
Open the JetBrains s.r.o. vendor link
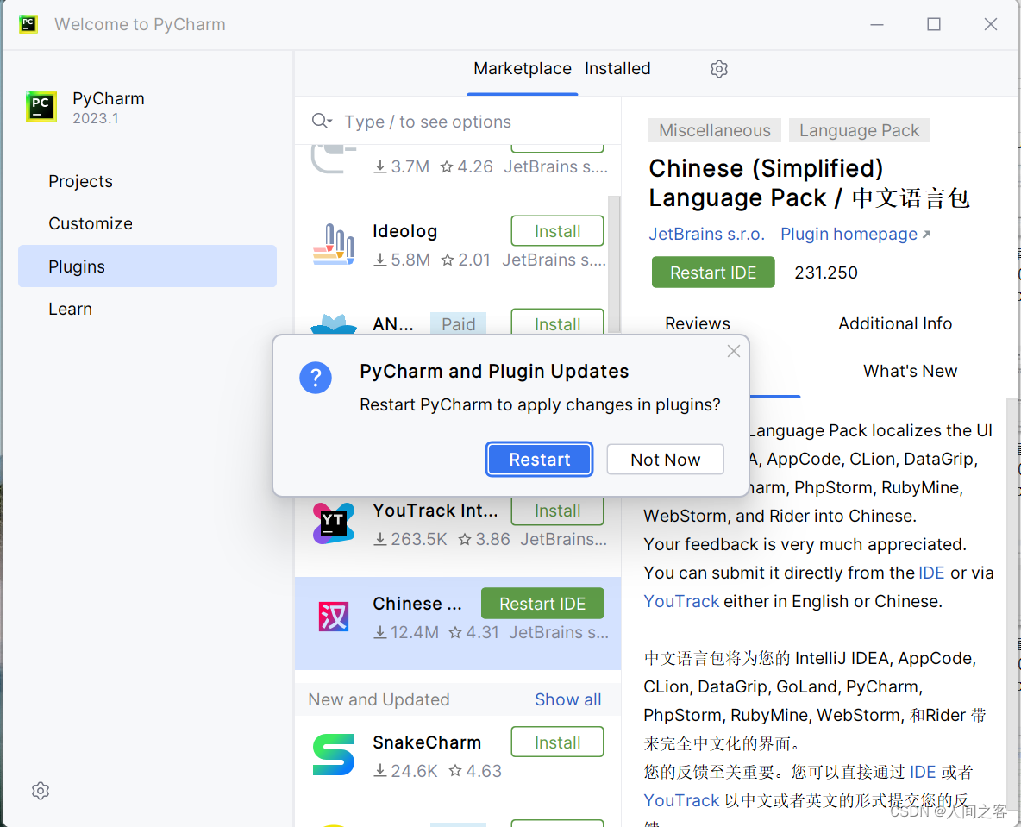click(706, 234)
